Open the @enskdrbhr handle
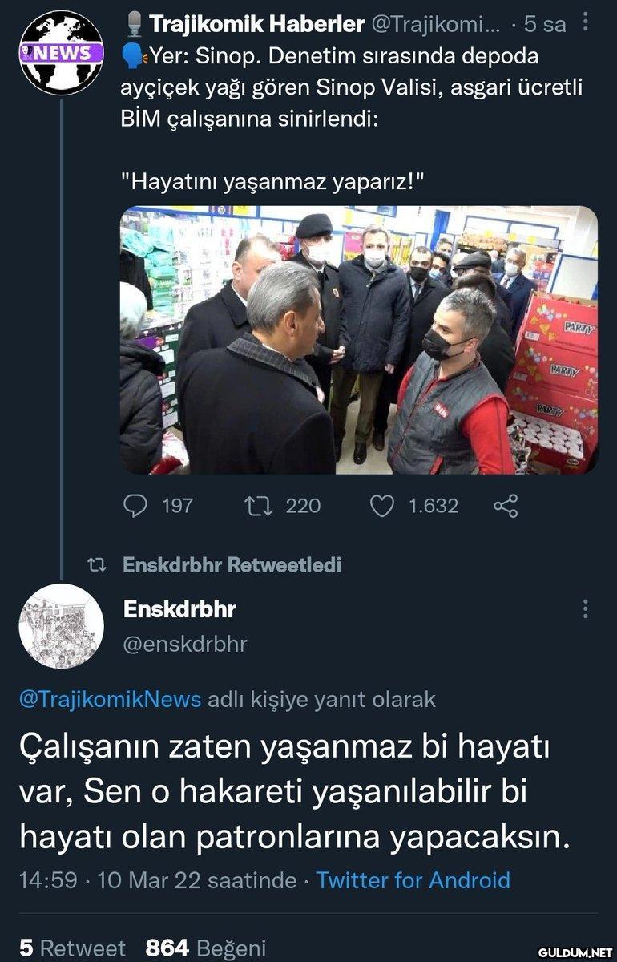 coord(185,644)
